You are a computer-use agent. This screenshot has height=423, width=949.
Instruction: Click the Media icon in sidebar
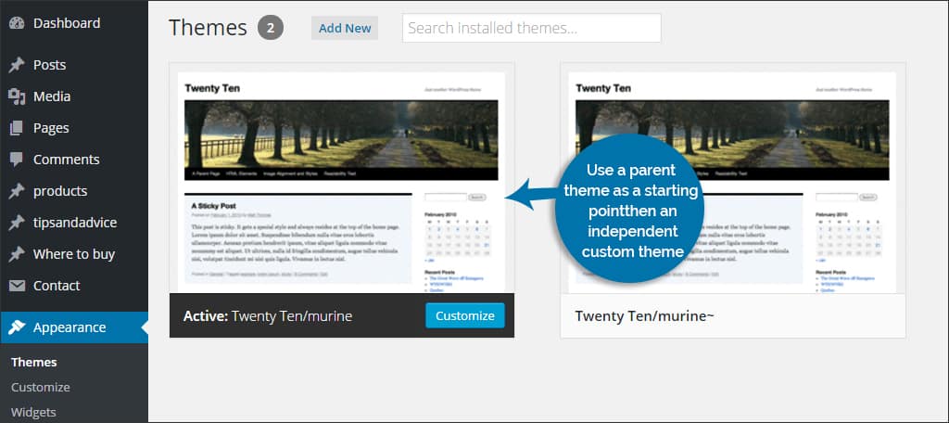(17, 96)
